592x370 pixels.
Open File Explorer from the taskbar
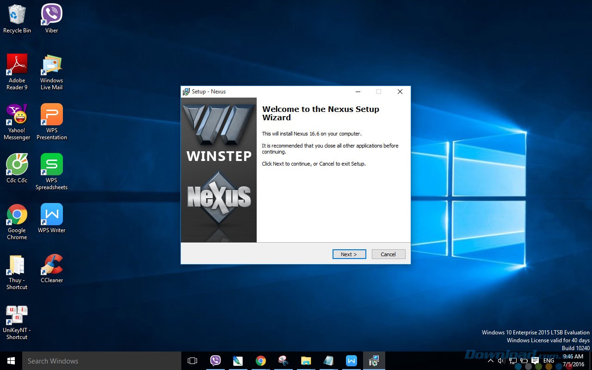(306, 361)
